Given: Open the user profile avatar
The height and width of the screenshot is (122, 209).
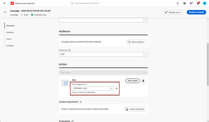Looking at the screenshot, I should pyautogui.click(x=205, y=3).
